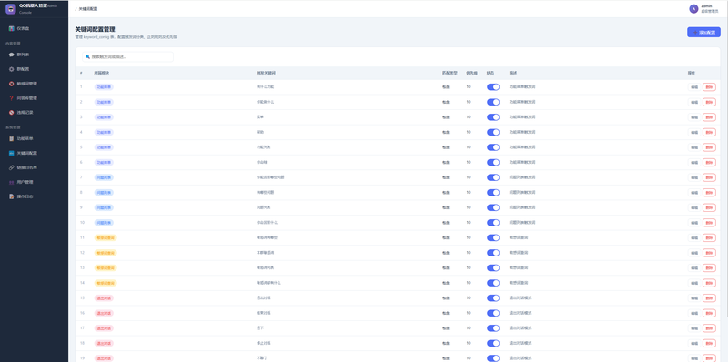This screenshot has height=362, width=728.
Task: Edit the keyword entry in row 12
Action: coord(694,253)
